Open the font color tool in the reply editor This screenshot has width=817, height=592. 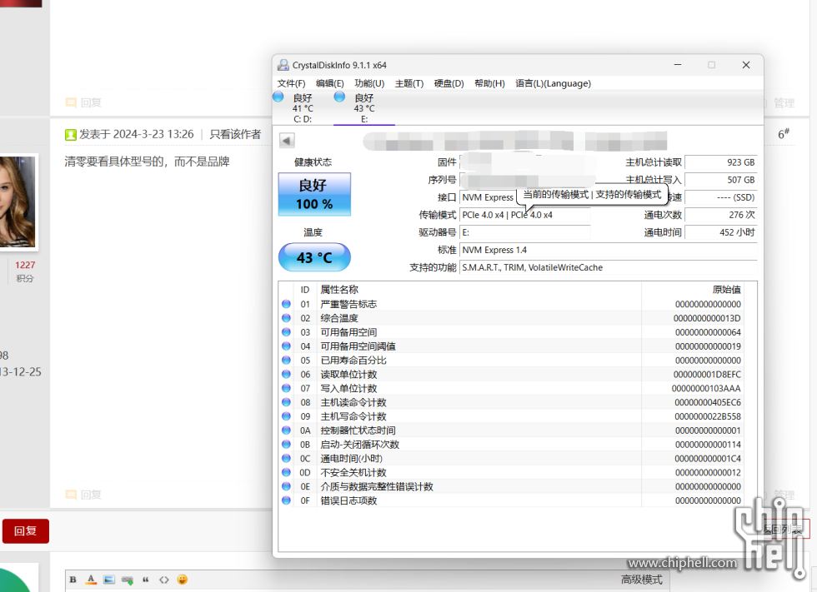pyautogui.click(x=91, y=580)
